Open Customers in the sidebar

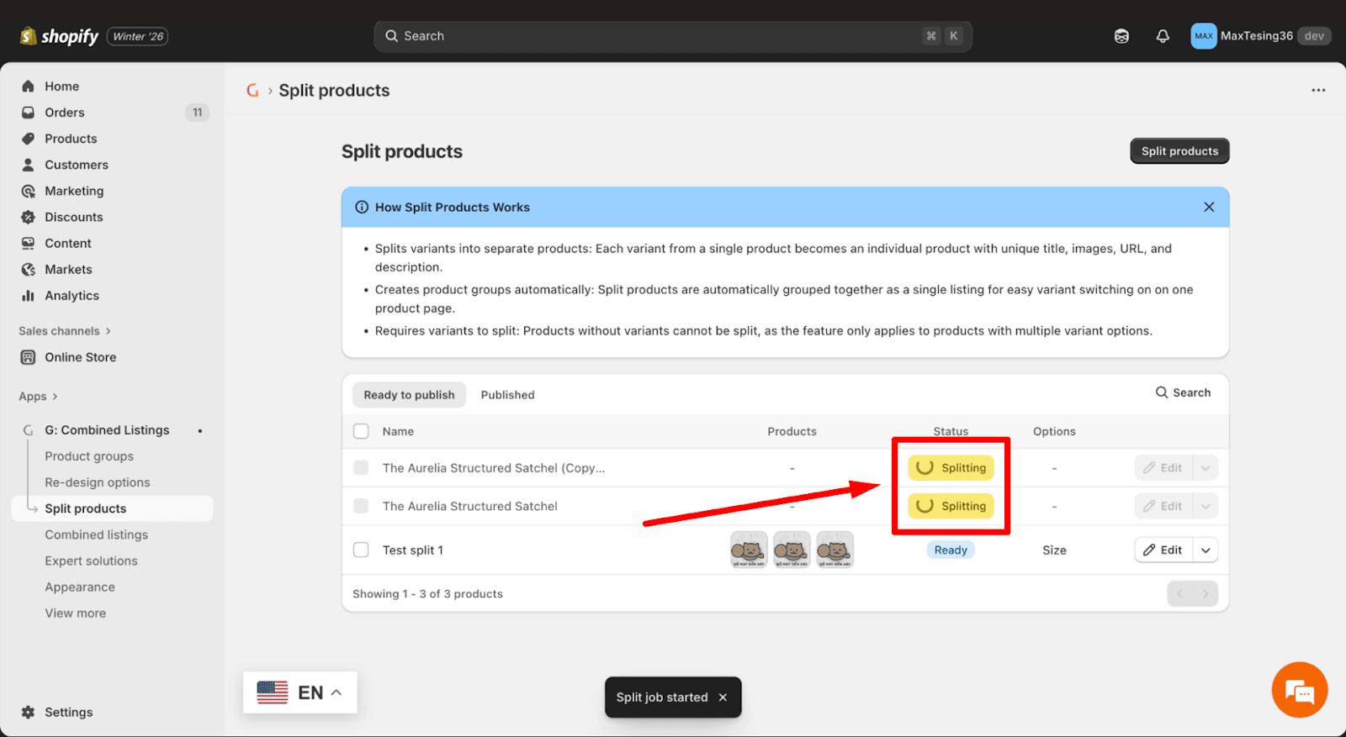77,165
